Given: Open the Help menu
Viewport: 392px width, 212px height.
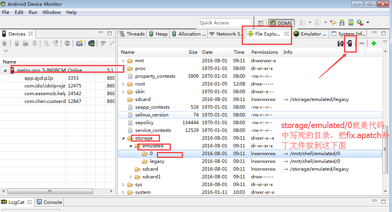Looking at the screenshot, I should tap(72, 12).
